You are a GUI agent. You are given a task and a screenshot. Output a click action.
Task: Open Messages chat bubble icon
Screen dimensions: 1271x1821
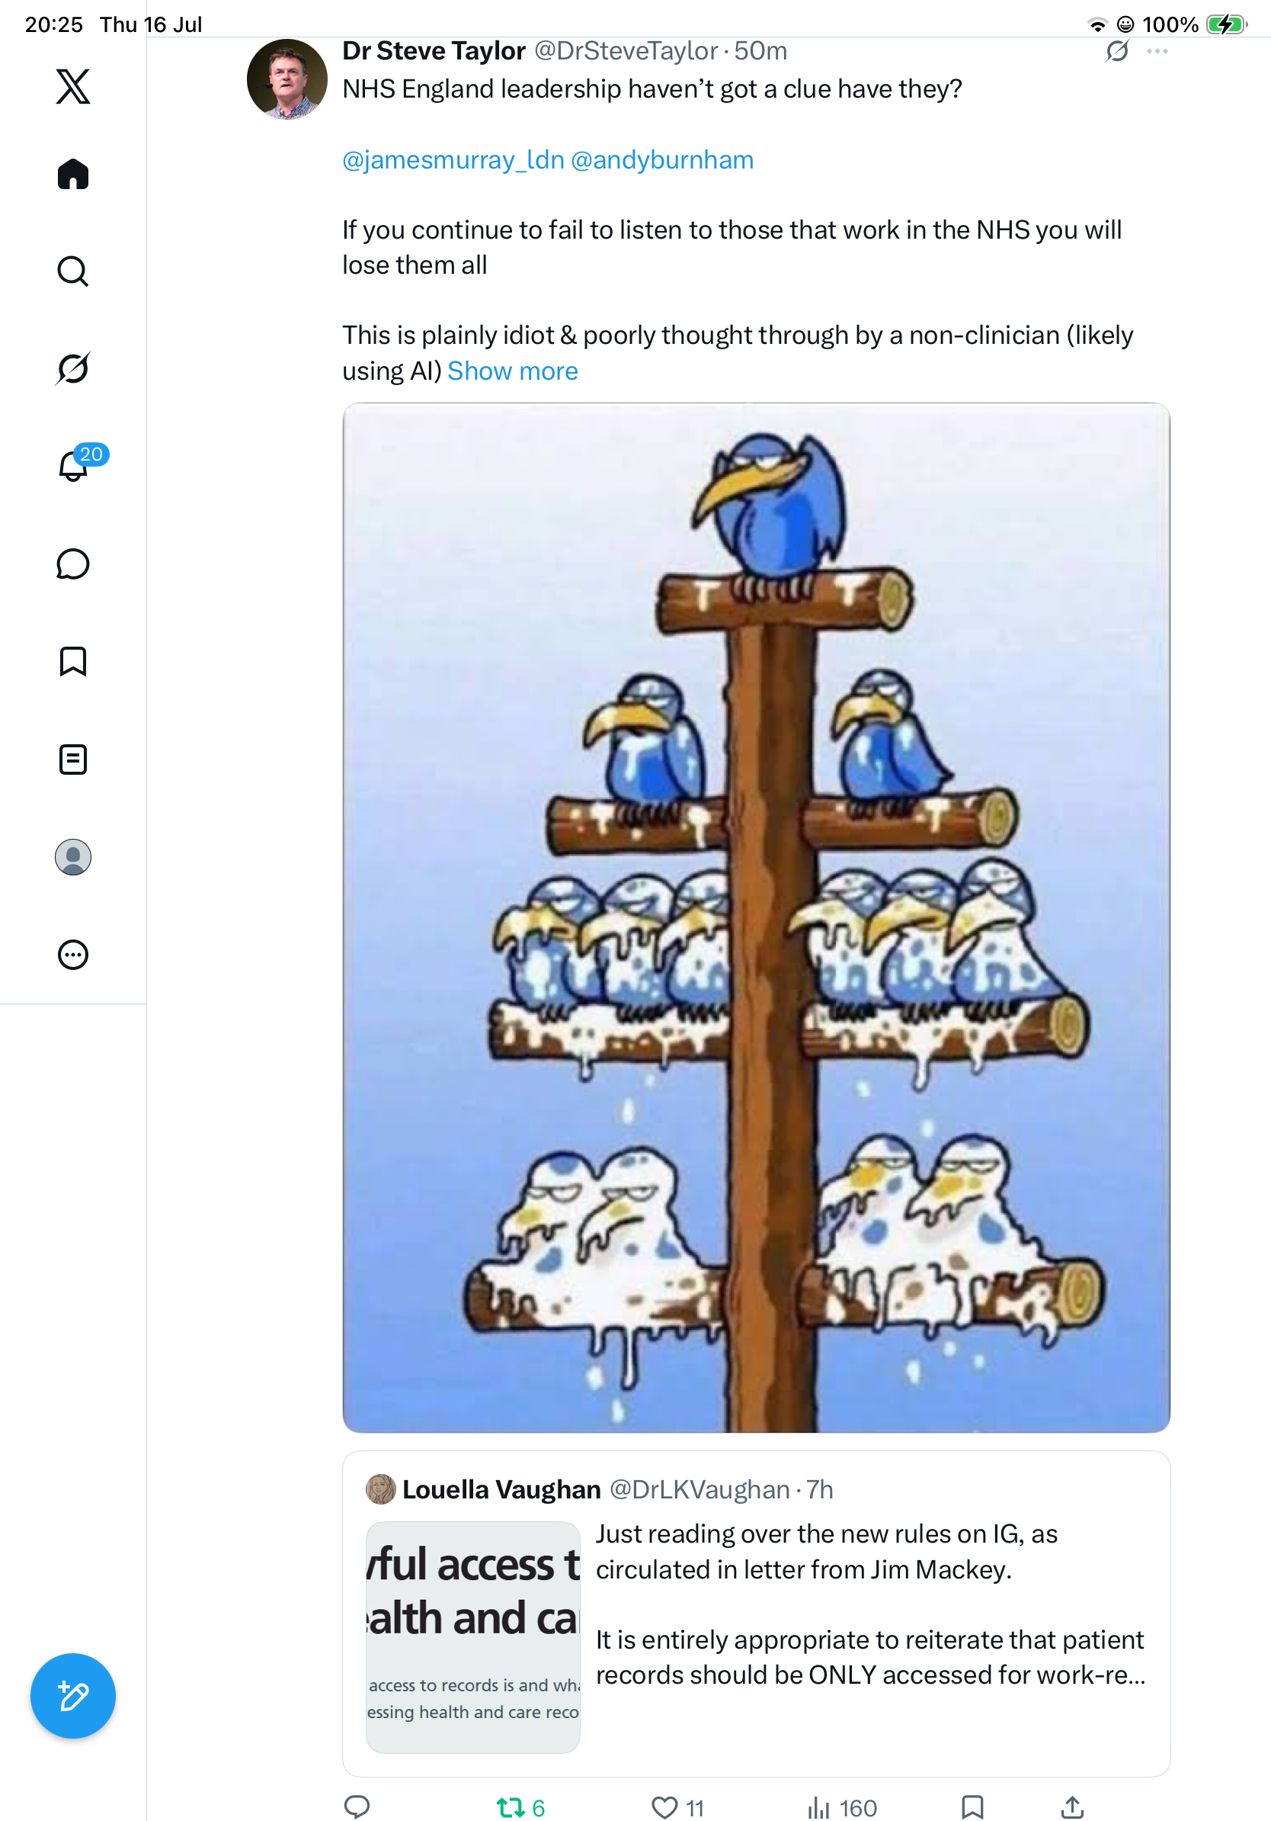click(x=73, y=564)
